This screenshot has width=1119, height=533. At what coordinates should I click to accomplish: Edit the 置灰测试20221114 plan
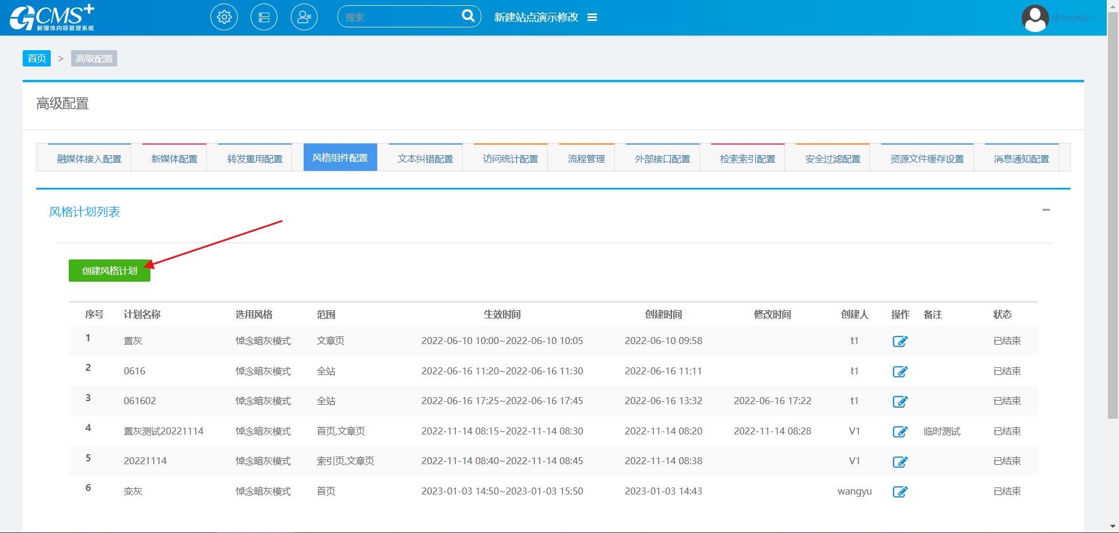[x=900, y=432]
